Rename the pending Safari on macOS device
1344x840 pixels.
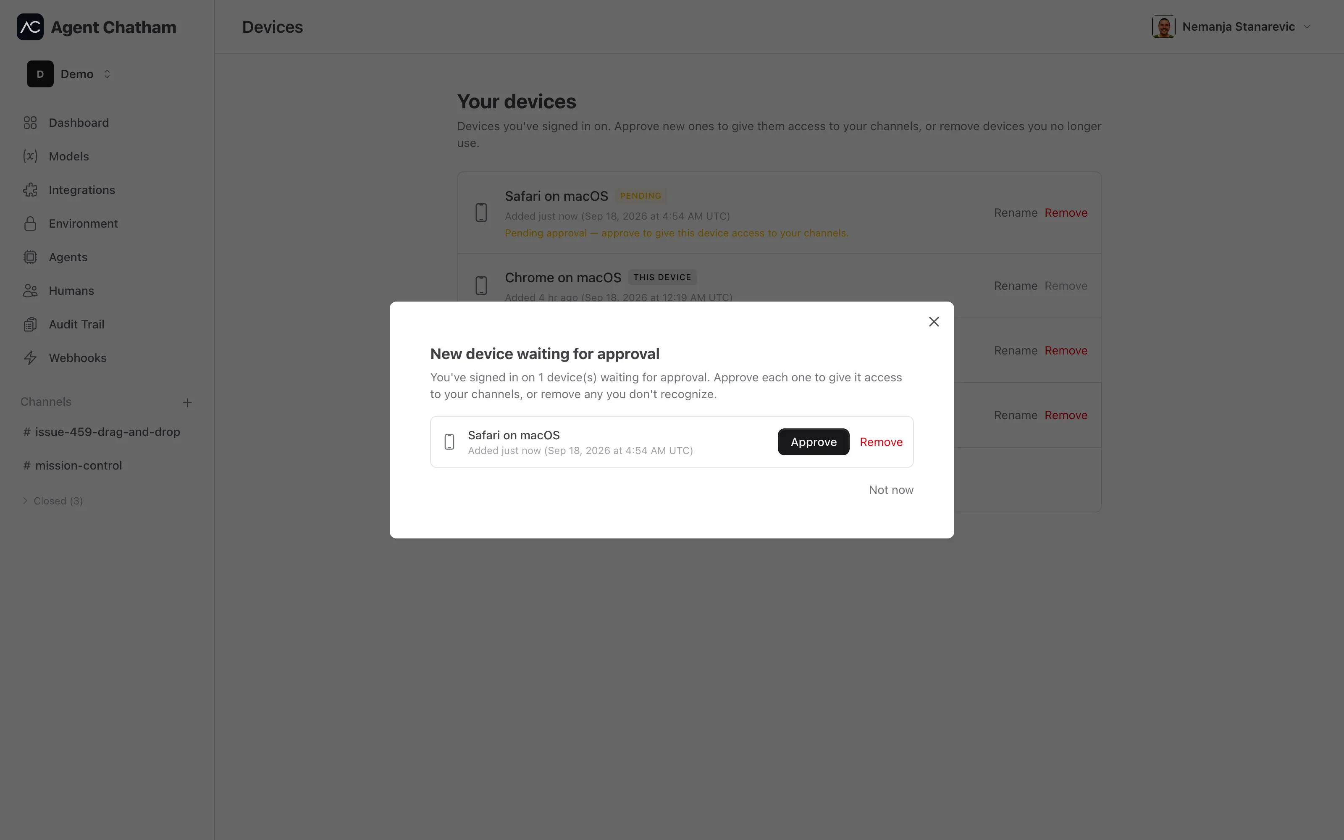(1015, 213)
